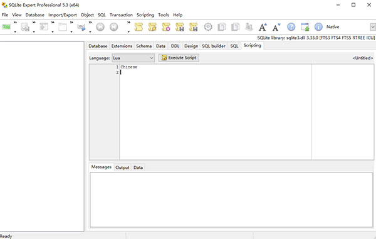Click the grayed run-script window toolbar icon

44,26
